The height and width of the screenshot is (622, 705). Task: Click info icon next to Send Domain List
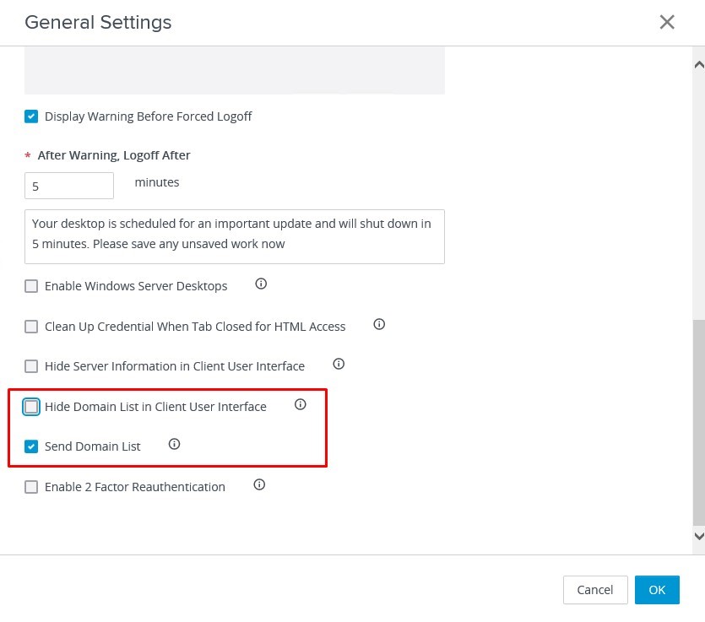click(174, 444)
